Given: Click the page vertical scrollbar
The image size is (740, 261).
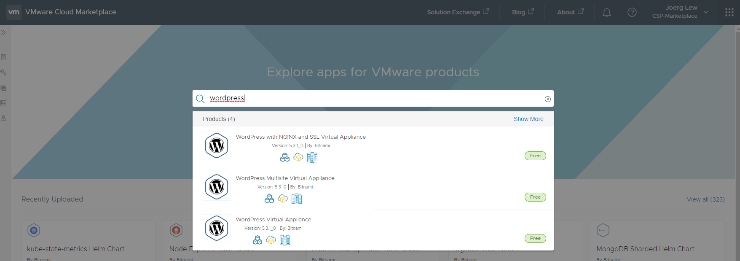Looking at the screenshot, I should 737,143.
